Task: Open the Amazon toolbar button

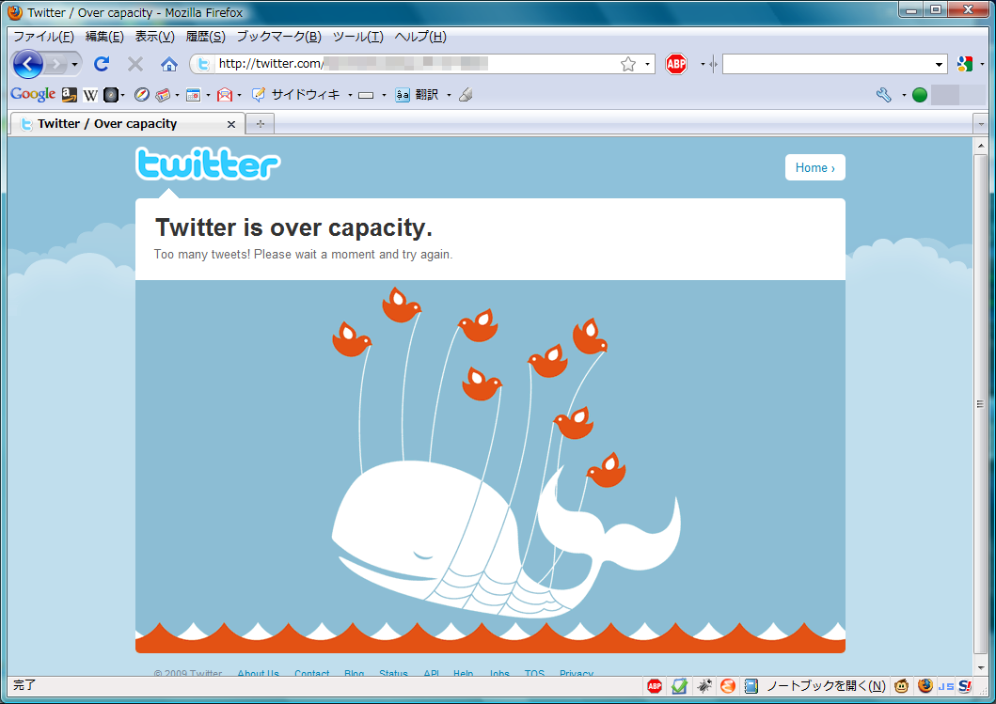Action: (70, 95)
